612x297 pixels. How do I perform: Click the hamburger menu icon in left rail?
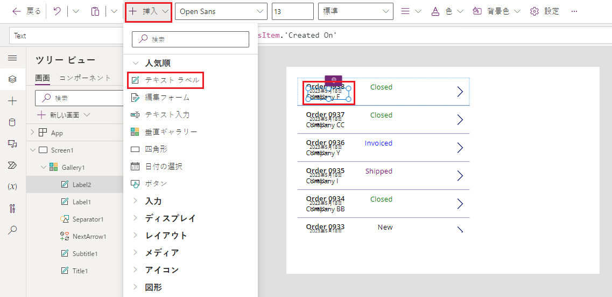click(x=12, y=58)
